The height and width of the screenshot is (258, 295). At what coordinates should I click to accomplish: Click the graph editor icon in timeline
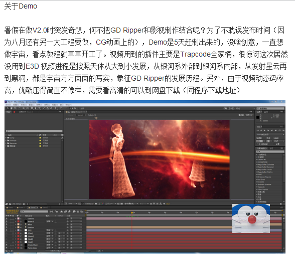tap(82, 211)
